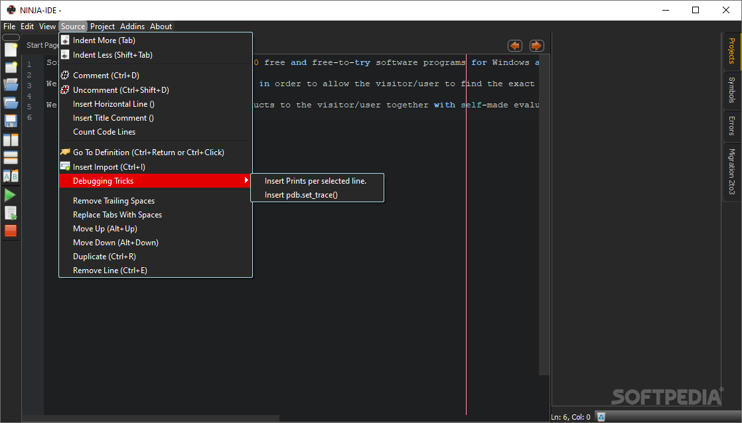Click the keyword 'for' in line 1

click(x=479, y=62)
